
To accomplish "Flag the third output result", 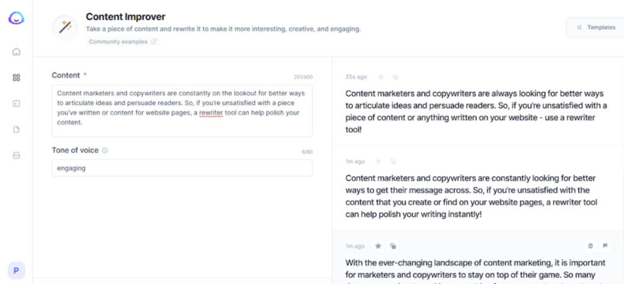I will point(605,246).
